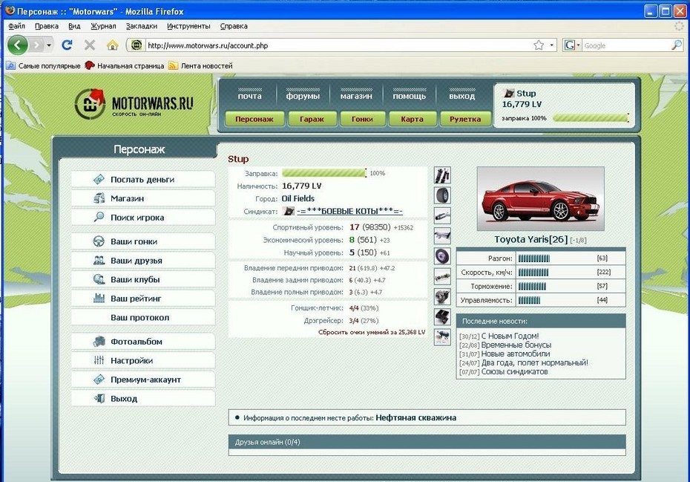
Task: Click the disc-shaped part icon above camshaft
Action: 442,256
